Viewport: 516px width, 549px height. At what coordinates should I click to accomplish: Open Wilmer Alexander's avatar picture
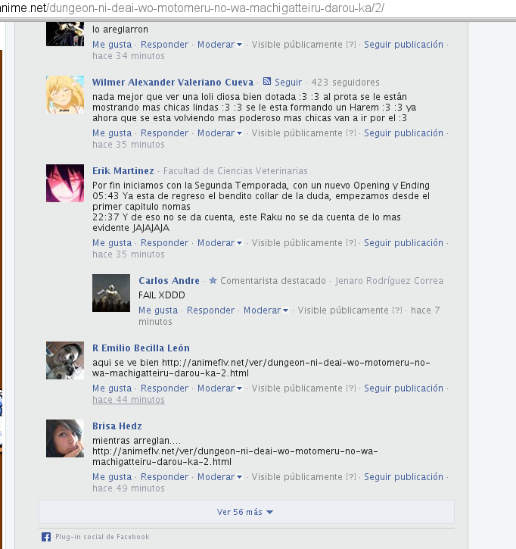click(65, 95)
